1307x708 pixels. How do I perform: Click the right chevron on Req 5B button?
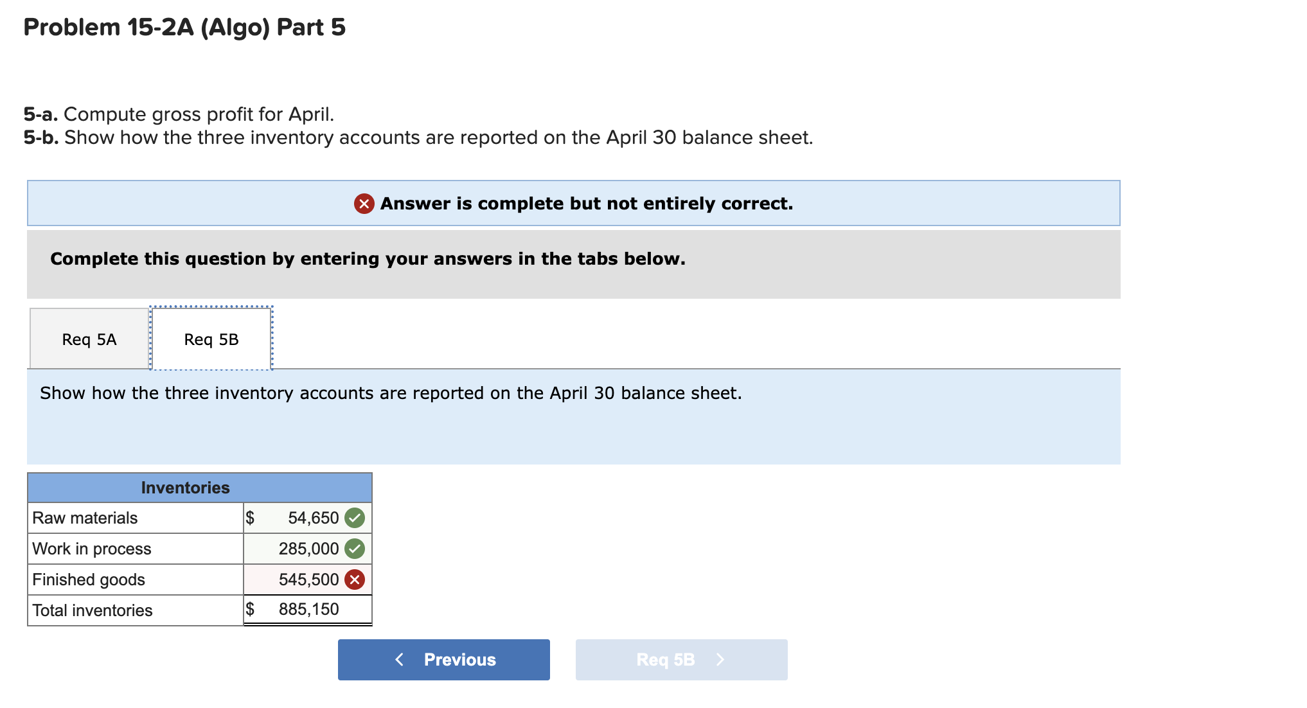720,660
